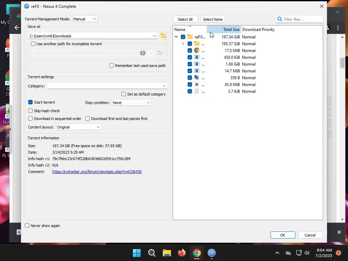Open the rutracker.org comment link
This screenshot has height=261, width=348.
coord(97,172)
